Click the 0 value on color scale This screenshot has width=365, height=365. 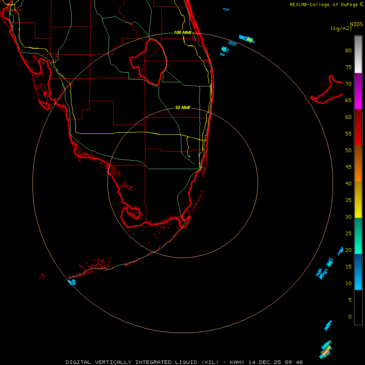350,317
